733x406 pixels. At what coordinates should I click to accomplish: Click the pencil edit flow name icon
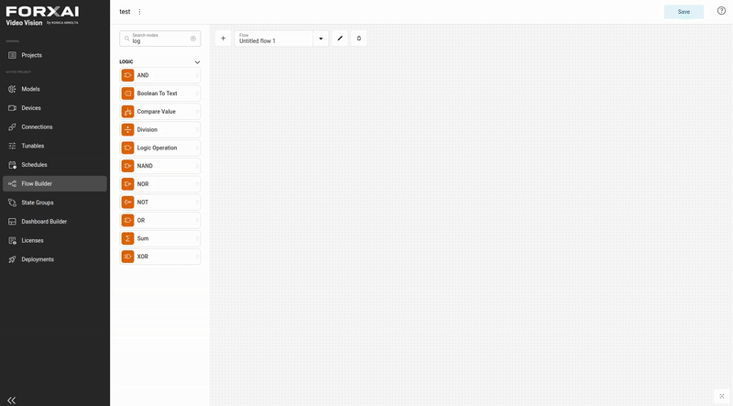(x=340, y=38)
